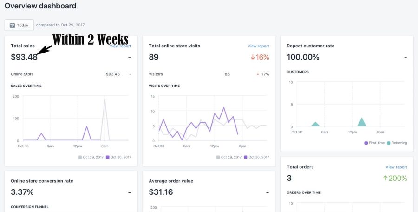The height and width of the screenshot is (212, 418).
Task: Click Oct 29, 2017 gray swatch in sales legend
Action: click(80, 157)
